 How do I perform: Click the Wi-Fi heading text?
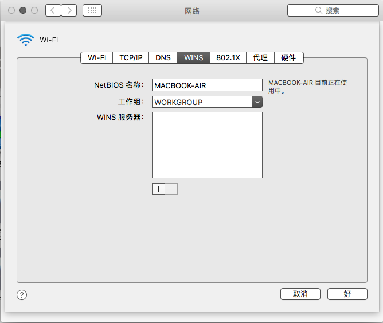49,40
